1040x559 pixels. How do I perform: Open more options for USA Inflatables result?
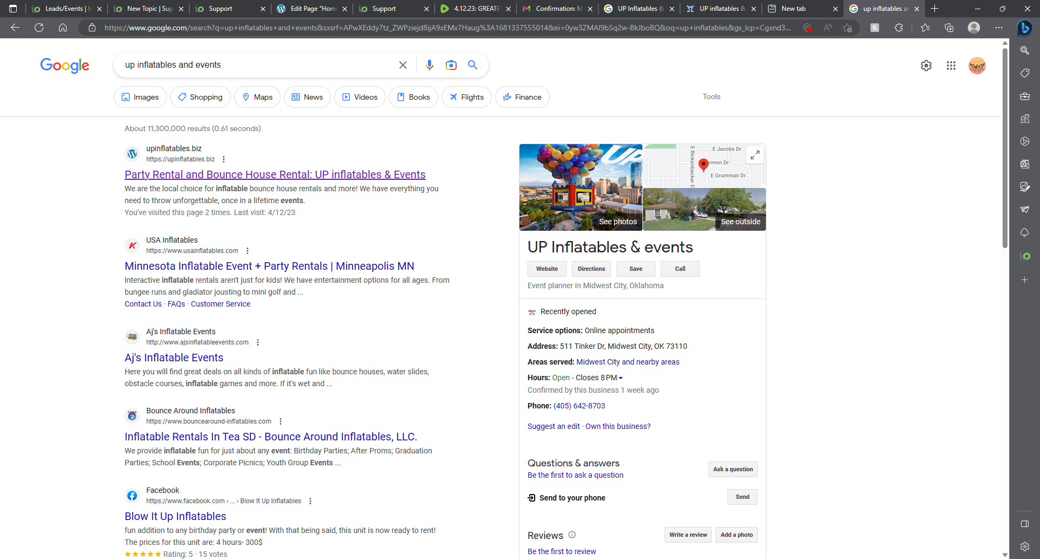point(248,251)
